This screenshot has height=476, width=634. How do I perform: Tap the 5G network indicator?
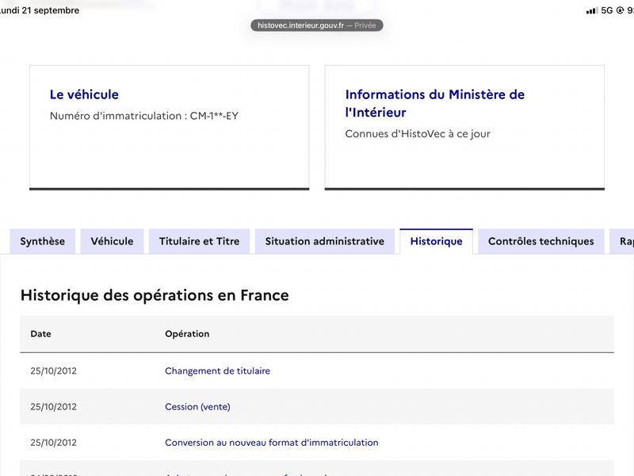[607, 10]
